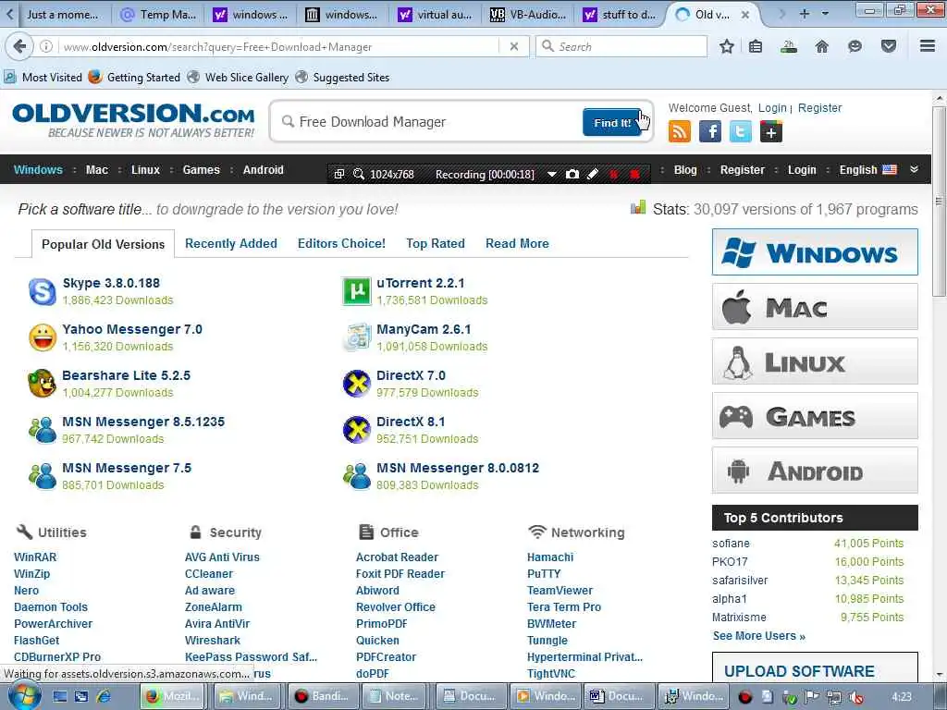947x710 pixels.
Task: Stop loading page with X button
Action: point(514,46)
